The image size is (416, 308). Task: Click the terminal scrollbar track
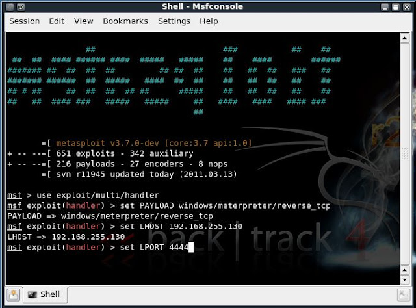[x=404, y=154]
